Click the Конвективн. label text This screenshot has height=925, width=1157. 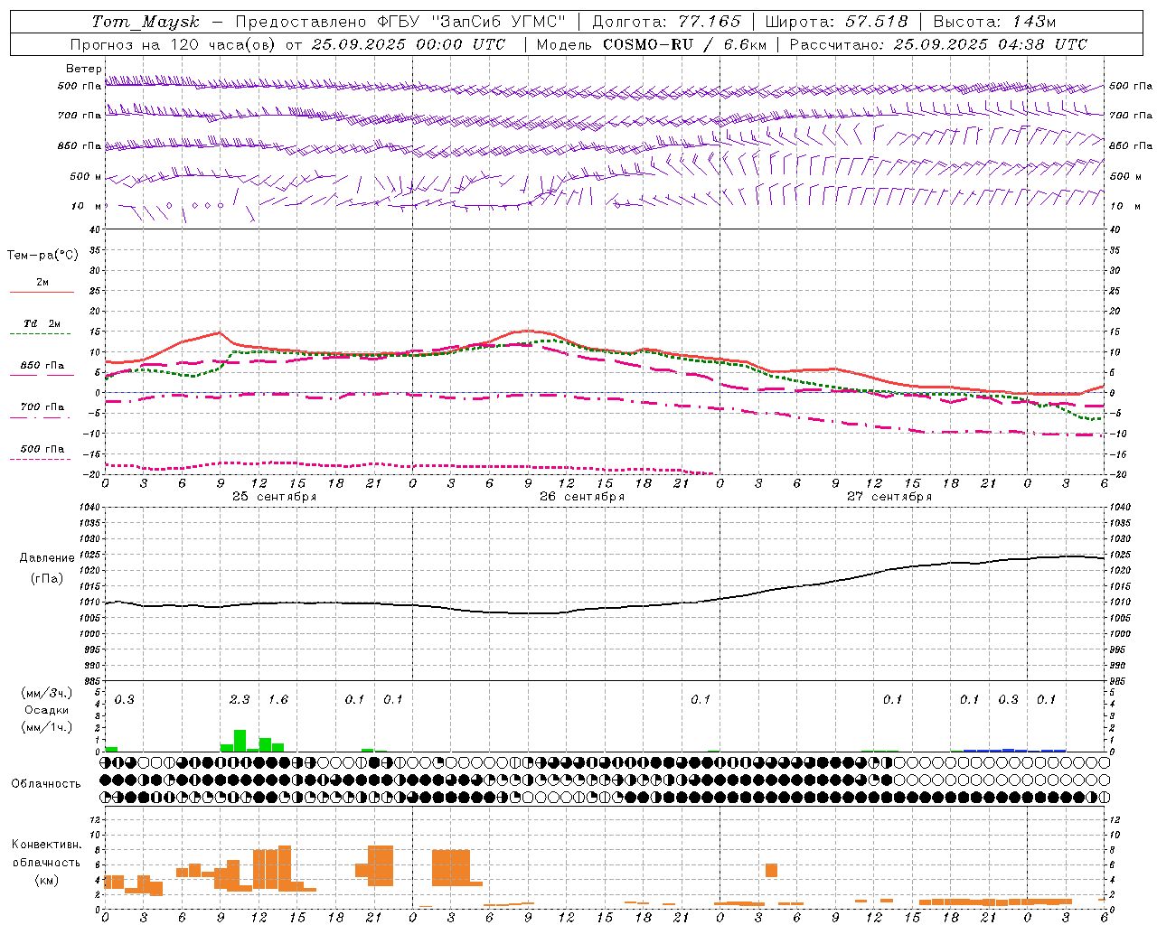click(47, 845)
